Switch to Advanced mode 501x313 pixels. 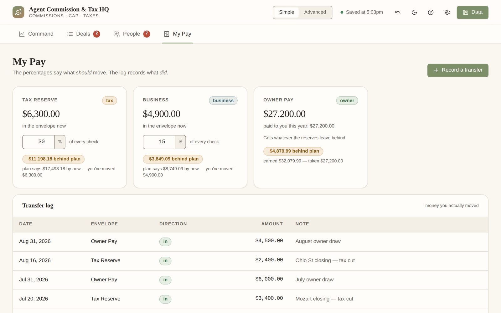pos(315,12)
